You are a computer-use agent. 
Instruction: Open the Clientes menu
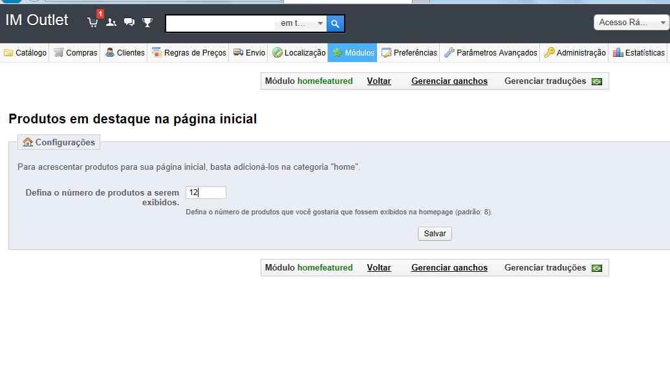click(x=124, y=52)
